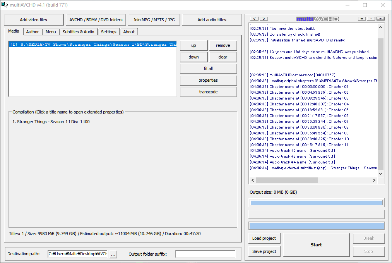
Task: Clear the media list
Action: 223,57
